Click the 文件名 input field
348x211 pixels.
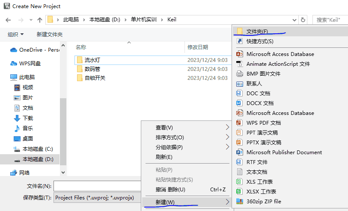97,186
